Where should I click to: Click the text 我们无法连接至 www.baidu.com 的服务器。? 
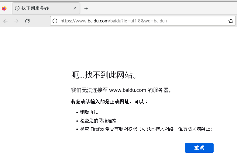tap(121, 90)
